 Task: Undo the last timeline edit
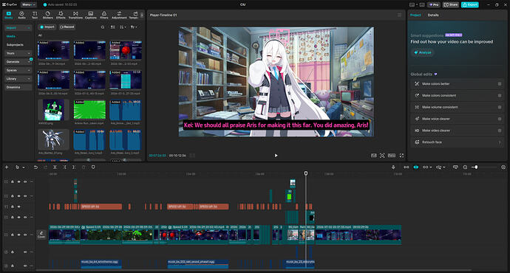coord(35,167)
